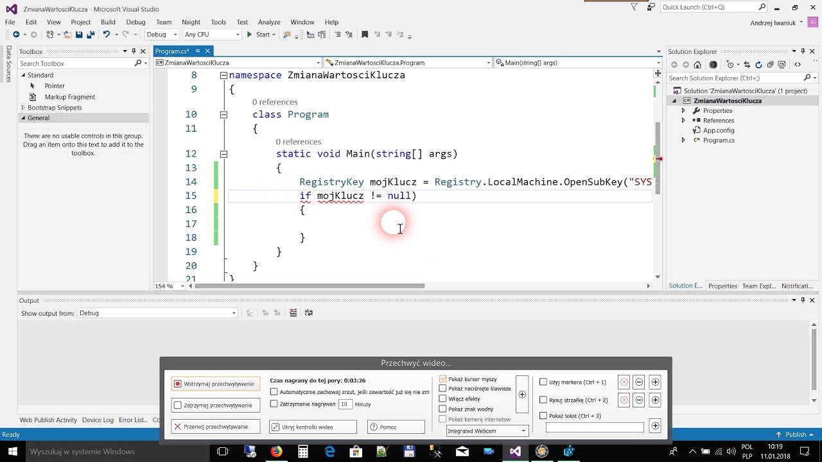822x462 pixels.
Task: Click the Uncomment selected lines toolbar icon
Action: 349,35
